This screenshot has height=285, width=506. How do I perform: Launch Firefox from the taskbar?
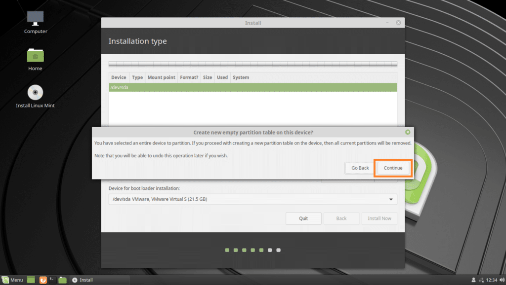[x=43, y=280]
